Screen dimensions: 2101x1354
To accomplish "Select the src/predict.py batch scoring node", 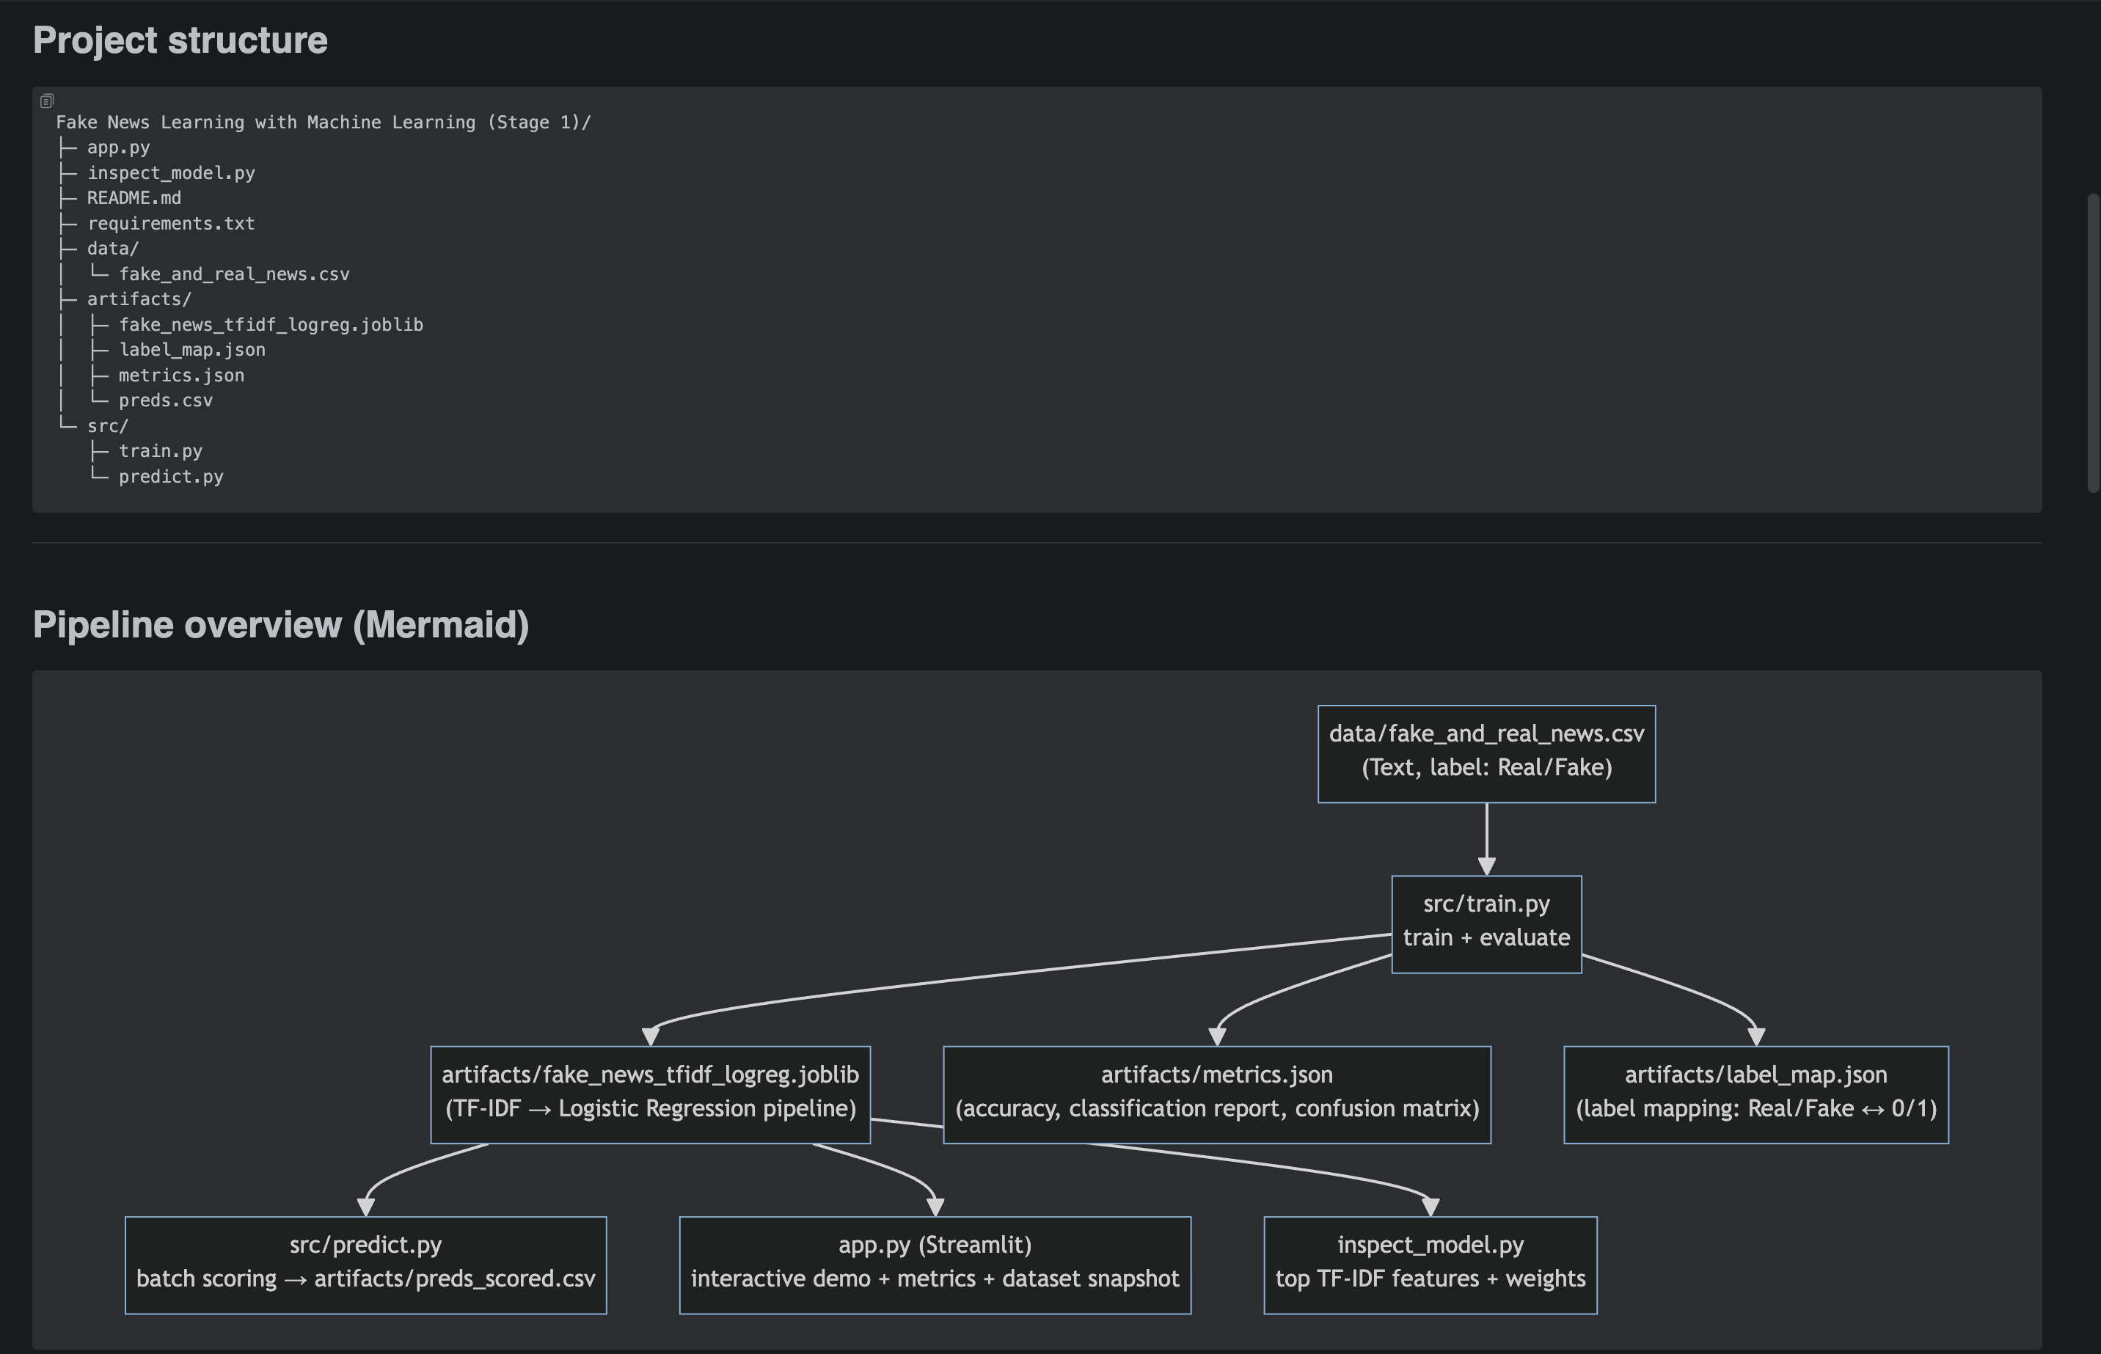I will [x=366, y=1264].
